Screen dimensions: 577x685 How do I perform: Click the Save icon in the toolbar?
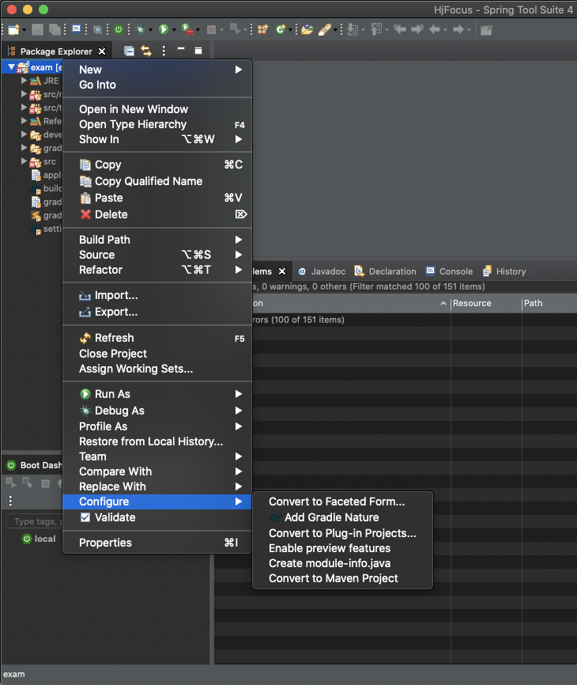(x=37, y=30)
